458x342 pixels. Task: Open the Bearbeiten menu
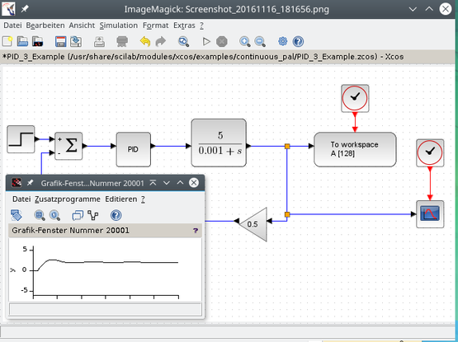45,26
